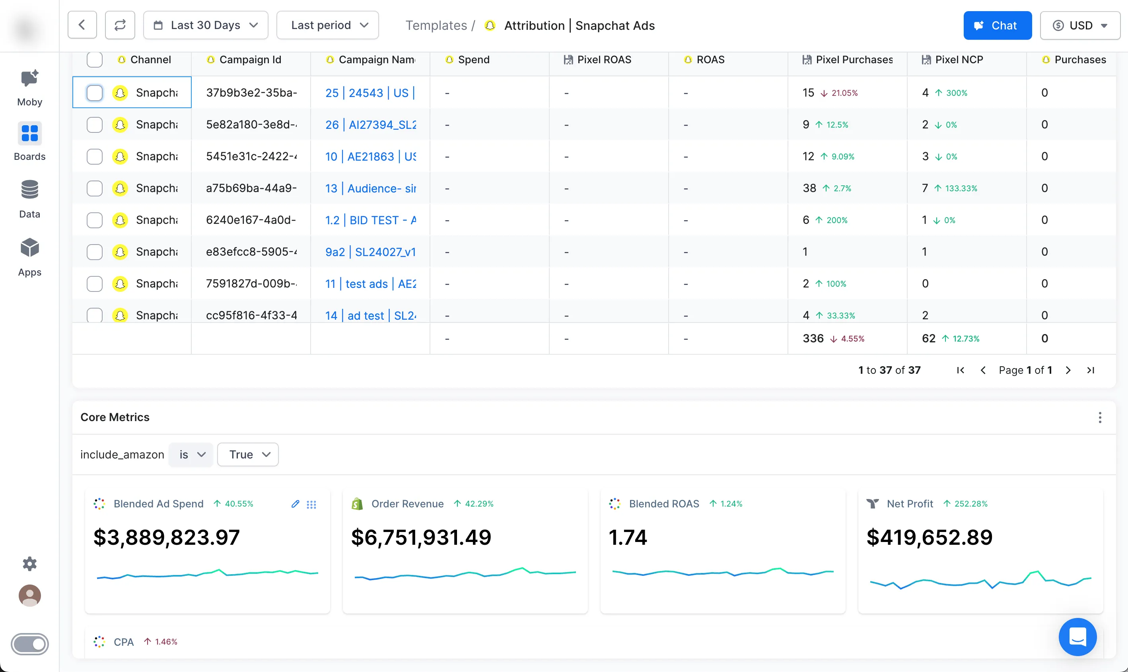Open the Last period comparison dropdown

[x=327, y=25]
